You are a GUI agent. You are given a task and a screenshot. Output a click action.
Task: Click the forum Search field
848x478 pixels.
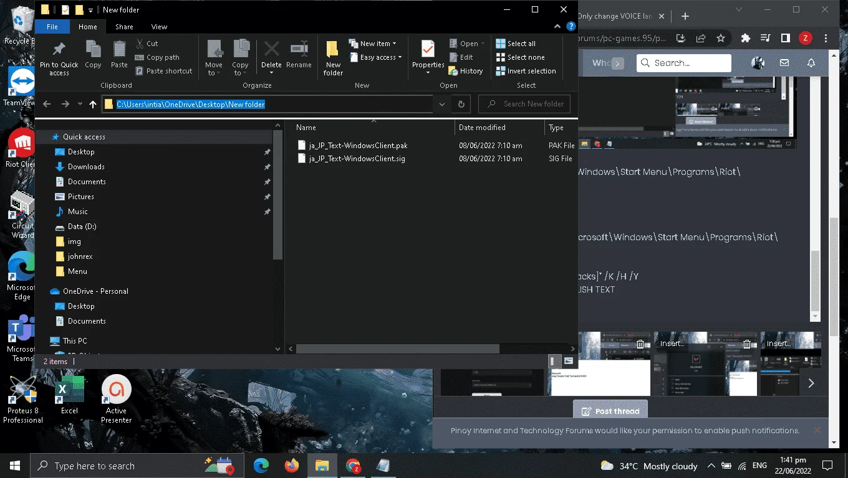[683, 63]
